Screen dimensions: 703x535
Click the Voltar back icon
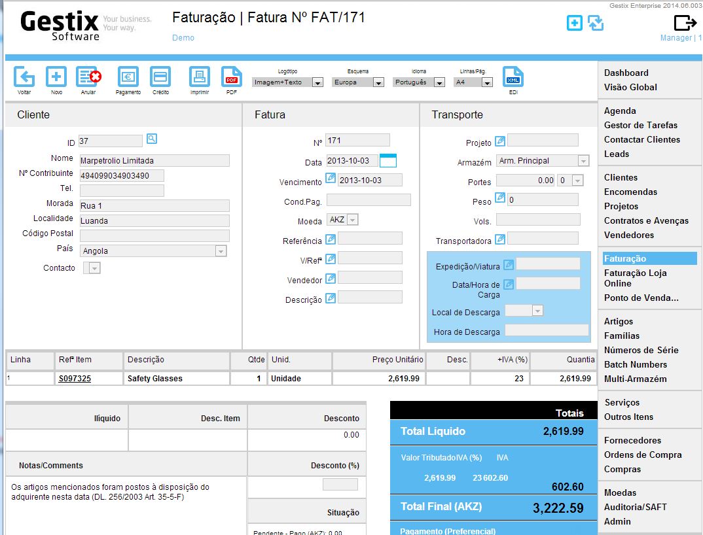pyautogui.click(x=24, y=77)
